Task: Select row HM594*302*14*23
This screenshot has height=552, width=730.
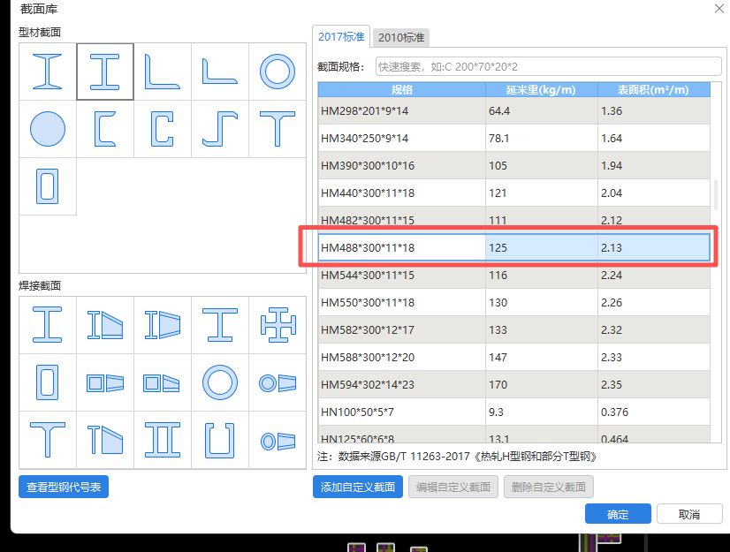Action: 514,385
